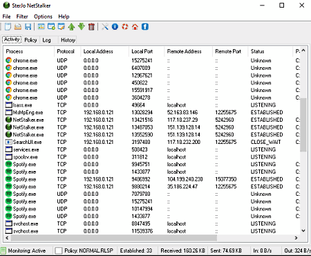311x256 pixels.
Task: Switch to the Log tab
Action: 46,40
